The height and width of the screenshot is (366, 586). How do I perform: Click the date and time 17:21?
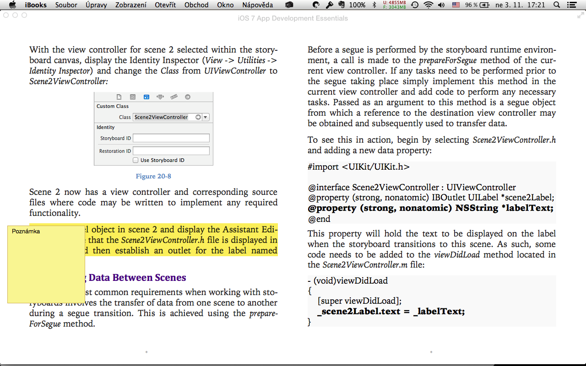pos(521,5)
